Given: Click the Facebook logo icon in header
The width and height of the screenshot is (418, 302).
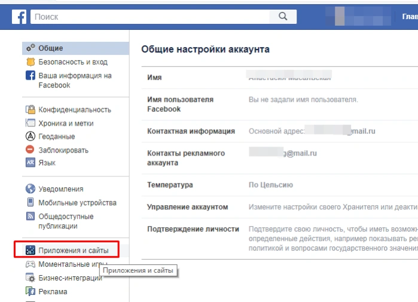Looking at the screenshot, I should 19,17.
